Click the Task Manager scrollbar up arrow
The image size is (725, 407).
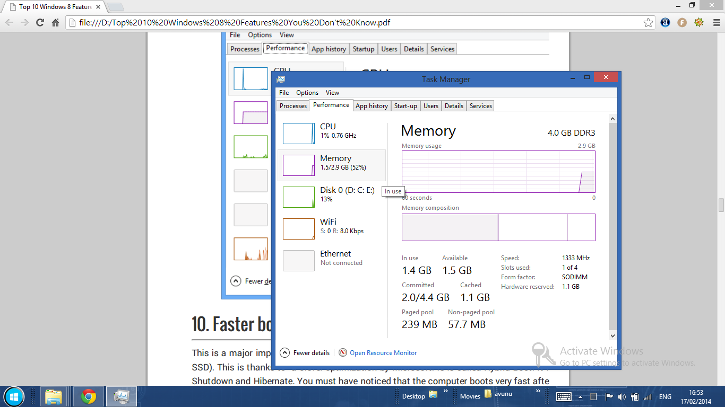[612, 119]
